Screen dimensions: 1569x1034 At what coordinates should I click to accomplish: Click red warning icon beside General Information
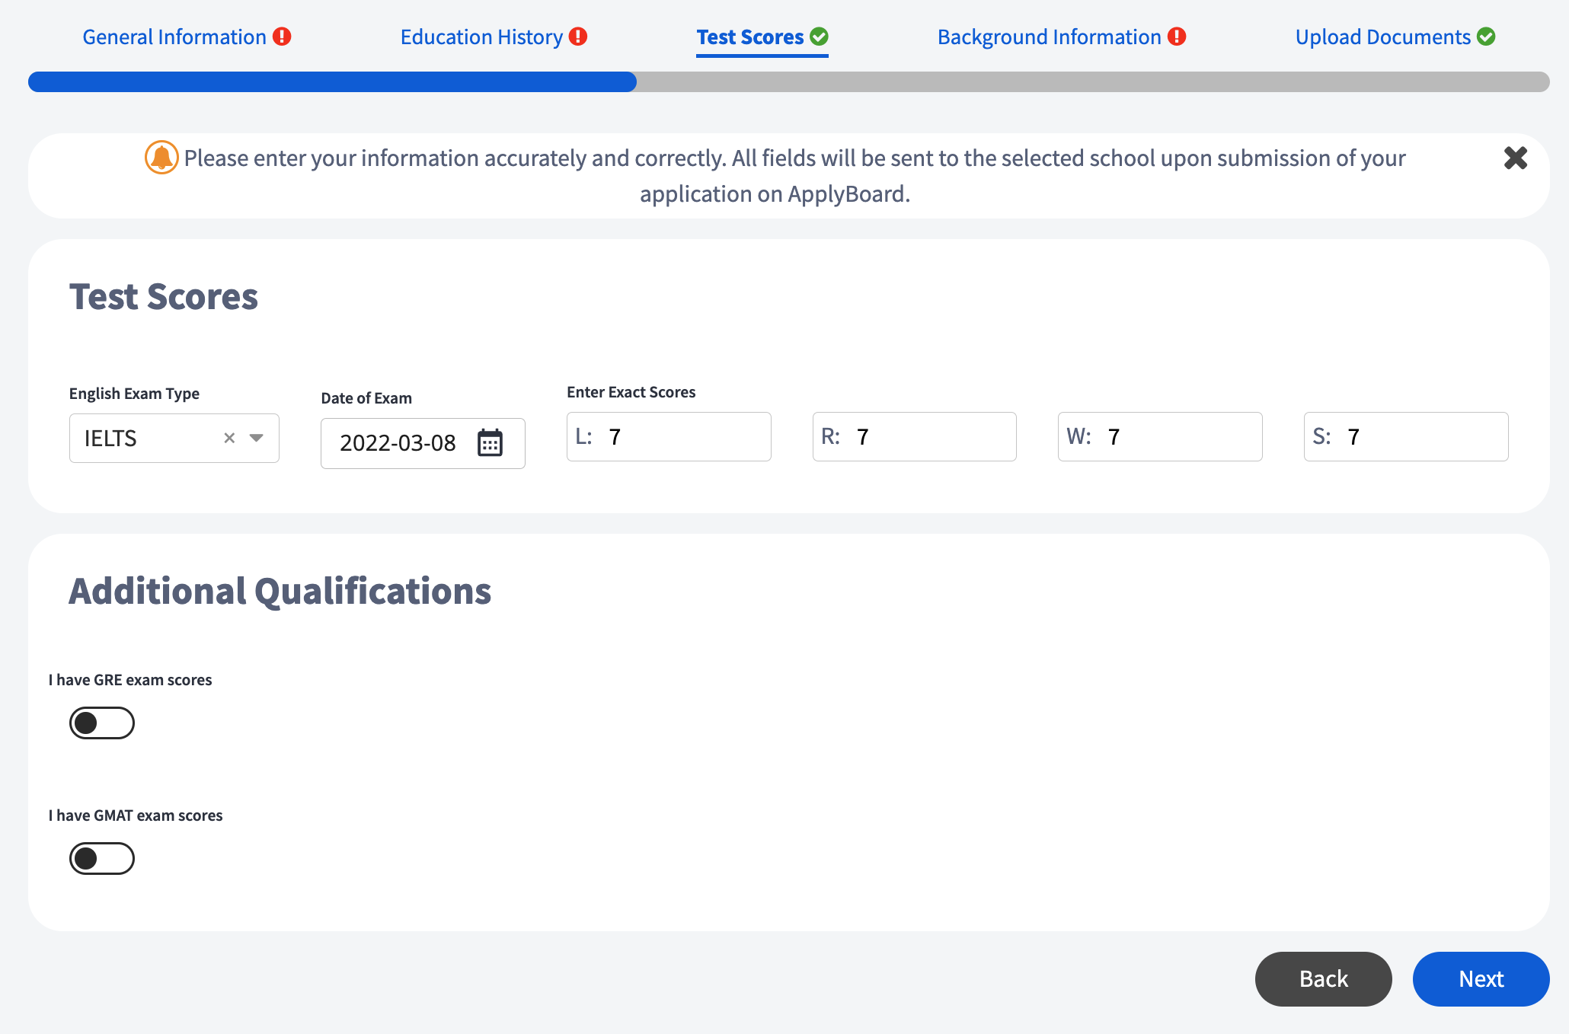tap(282, 37)
